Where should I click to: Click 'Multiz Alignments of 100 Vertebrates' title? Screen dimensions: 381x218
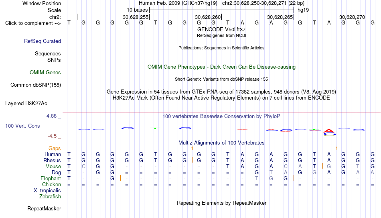point(221,143)
